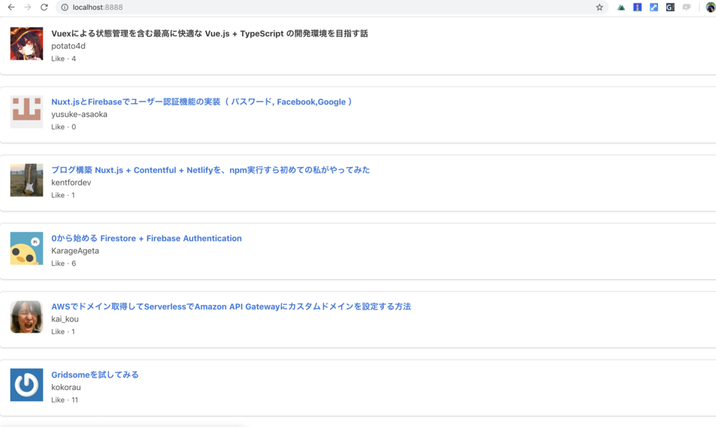
Task: Click kentfordev's guitar photo avatar
Action: 27,180
